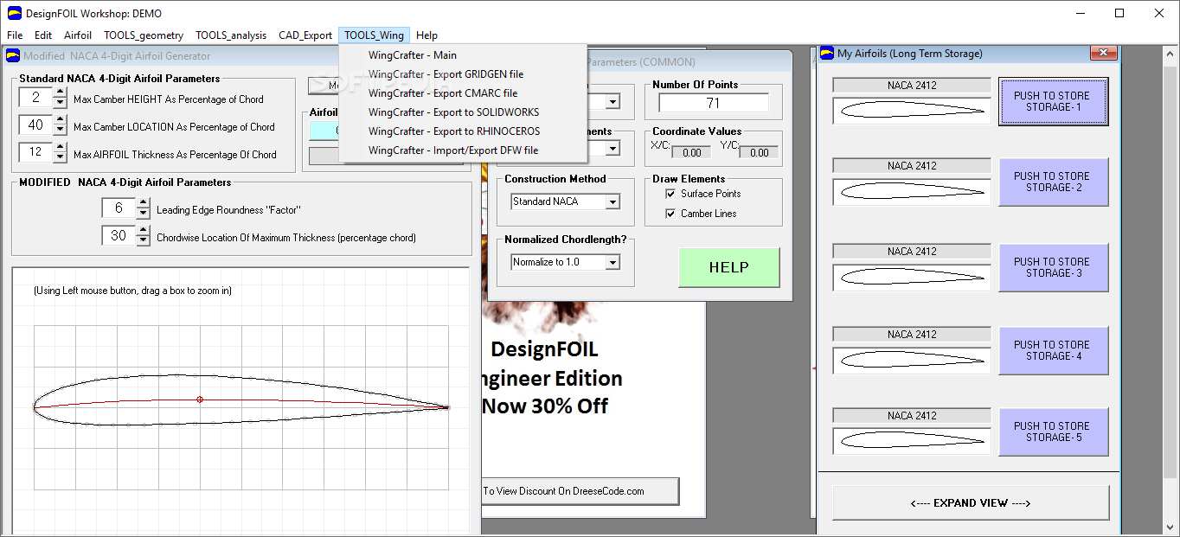The height and width of the screenshot is (537, 1180).
Task: Decrease Leading Edge Roundness Factor
Action: click(143, 213)
